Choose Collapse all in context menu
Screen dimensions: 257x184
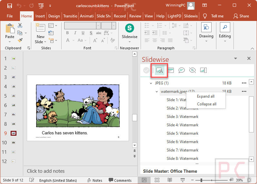pos(207,104)
